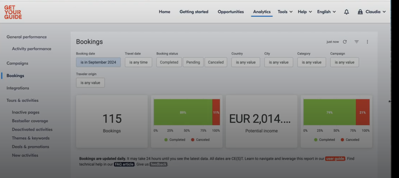Toggle the Completed booking status

169,62
